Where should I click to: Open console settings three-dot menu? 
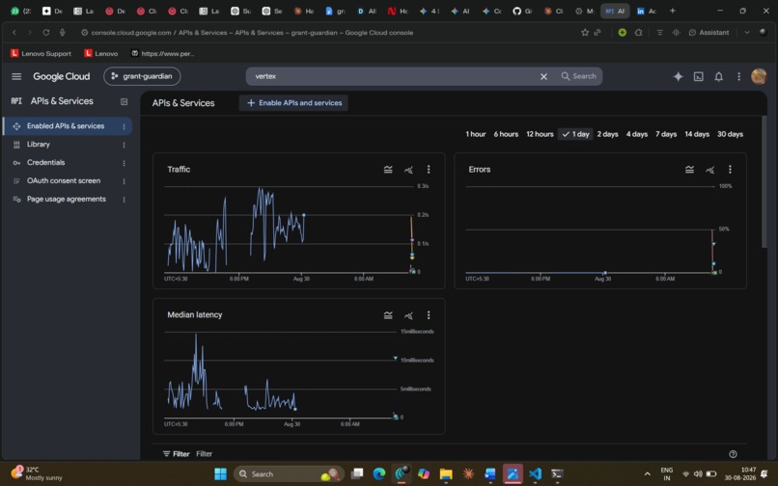738,76
